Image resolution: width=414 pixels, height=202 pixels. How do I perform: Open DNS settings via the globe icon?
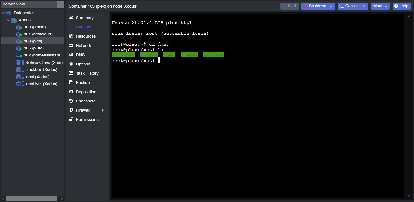coord(71,55)
